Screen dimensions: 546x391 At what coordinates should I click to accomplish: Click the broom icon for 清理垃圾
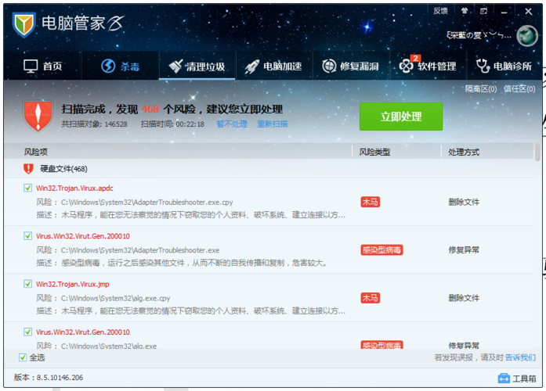coord(175,66)
